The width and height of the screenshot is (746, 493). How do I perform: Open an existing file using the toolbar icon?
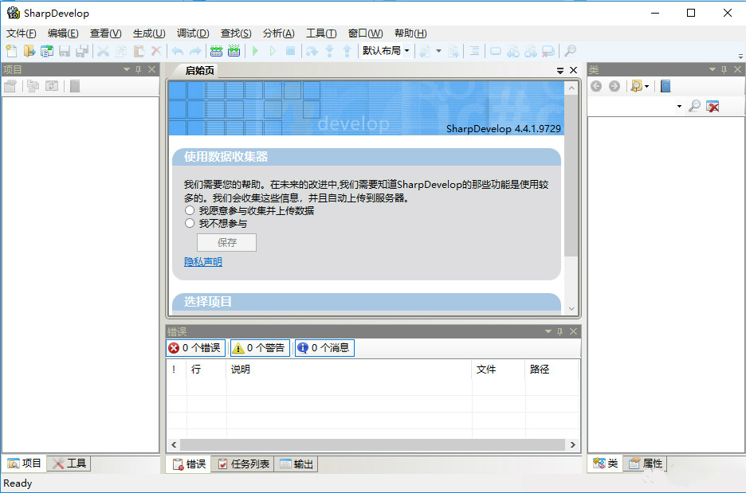[29, 50]
